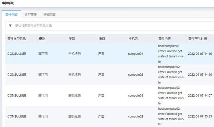Image resolution: width=214 pixels, height=127 pixels.
Task: Click timestamp 2022-09-07 13:39
Action: [x=200, y=116]
